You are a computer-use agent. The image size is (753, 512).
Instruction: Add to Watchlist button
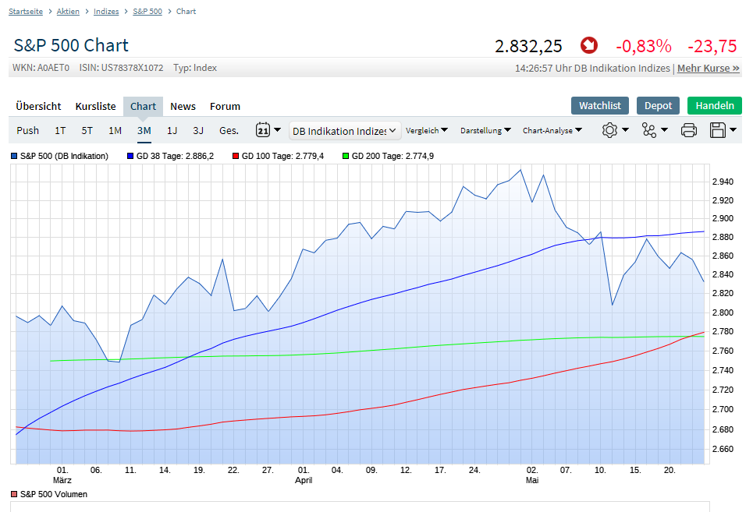coord(599,105)
